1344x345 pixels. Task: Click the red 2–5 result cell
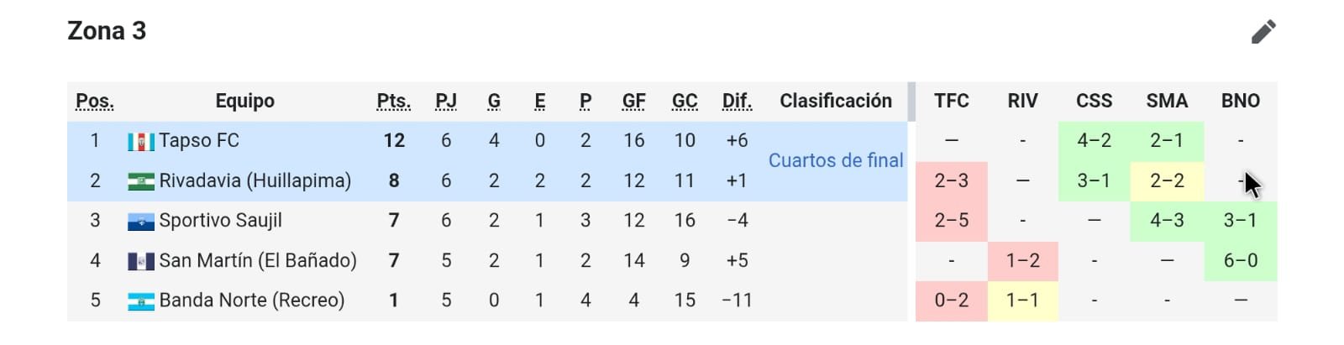coord(951,221)
